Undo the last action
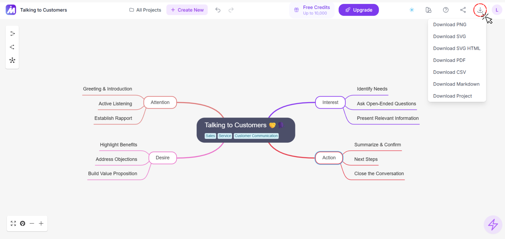This screenshot has height=239, width=505. [x=218, y=10]
